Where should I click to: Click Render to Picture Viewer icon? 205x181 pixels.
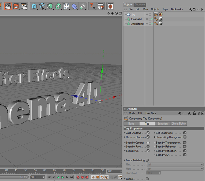coord(16,6)
